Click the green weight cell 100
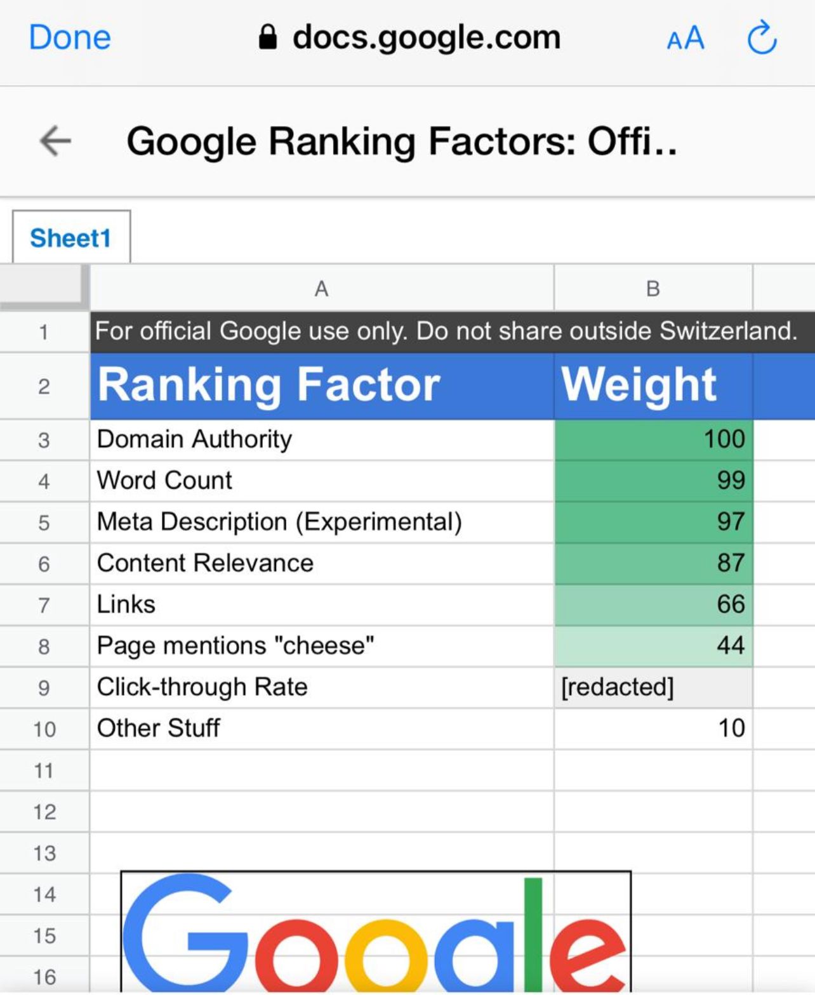815x995 pixels. coord(653,439)
